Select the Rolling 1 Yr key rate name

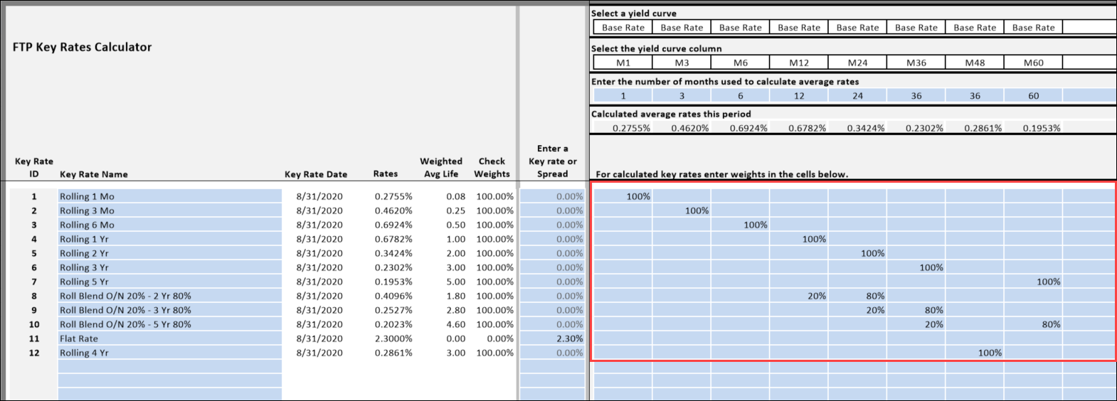pyautogui.click(x=170, y=239)
